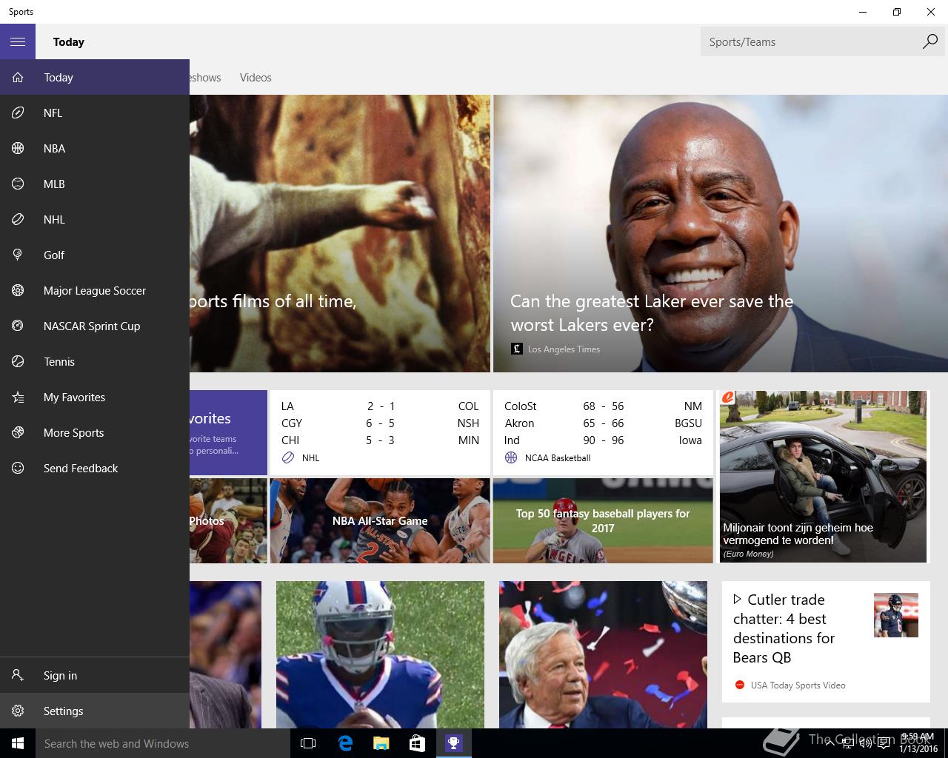
Task: Open Los Angeles Times Lakers article
Action: 721,233
